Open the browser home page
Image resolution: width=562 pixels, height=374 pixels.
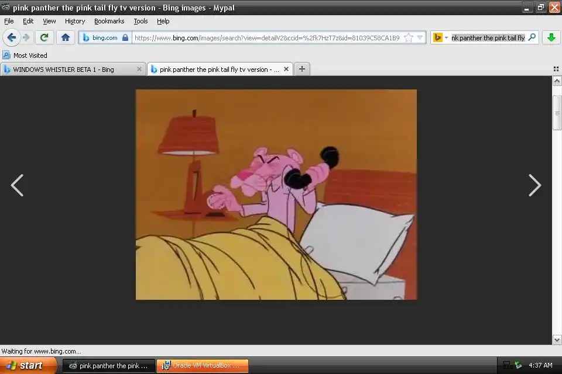65,37
